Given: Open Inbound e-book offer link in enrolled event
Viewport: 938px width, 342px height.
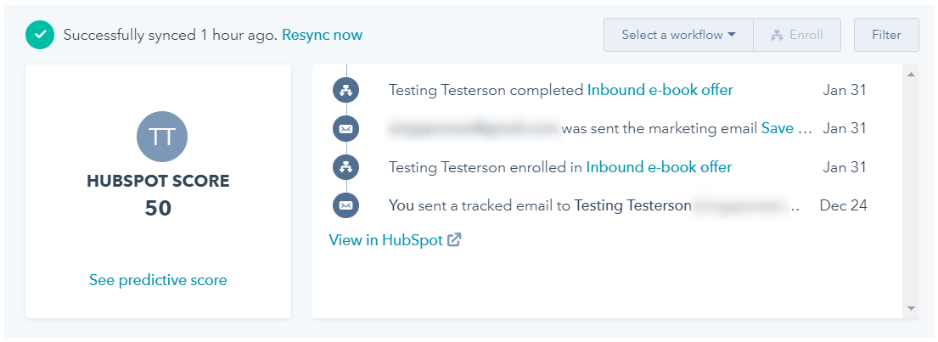Looking at the screenshot, I should (659, 167).
